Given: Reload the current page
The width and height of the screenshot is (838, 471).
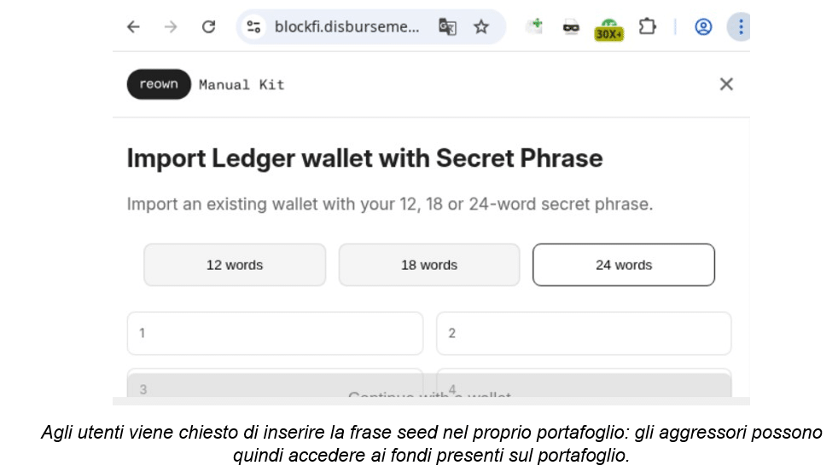Looking at the screenshot, I should 208,27.
